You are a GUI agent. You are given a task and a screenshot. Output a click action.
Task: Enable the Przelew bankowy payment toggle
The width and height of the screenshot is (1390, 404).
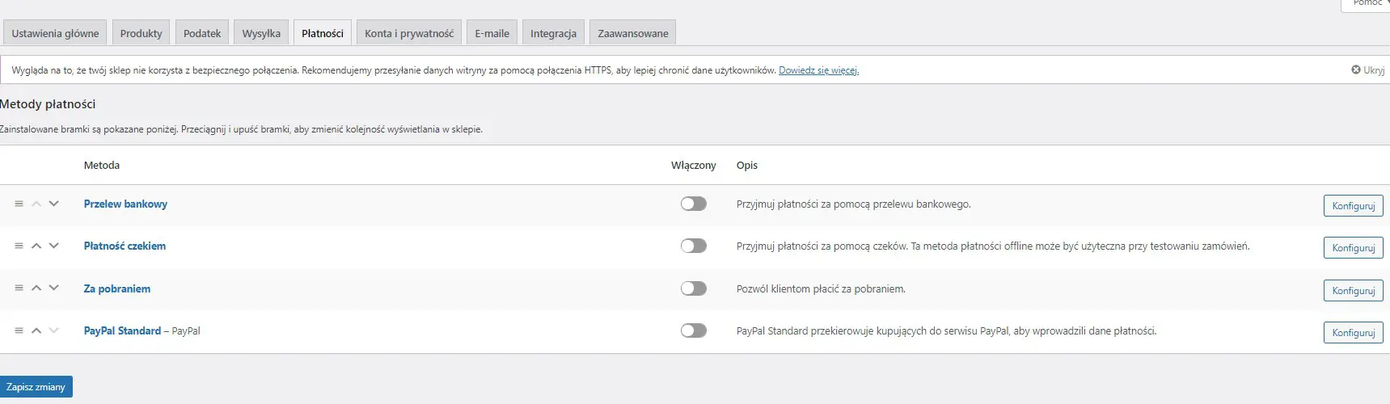tap(693, 204)
